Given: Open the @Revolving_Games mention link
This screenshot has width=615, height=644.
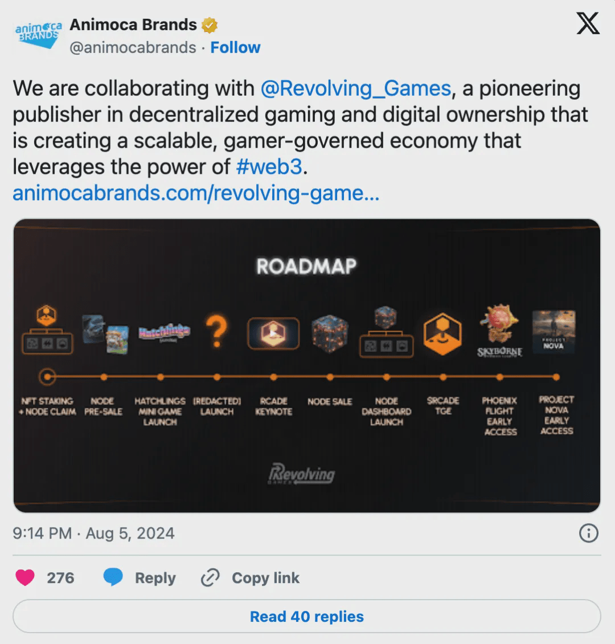Looking at the screenshot, I should click(x=355, y=88).
